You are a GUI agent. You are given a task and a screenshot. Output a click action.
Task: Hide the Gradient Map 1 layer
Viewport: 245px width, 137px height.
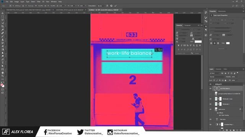point(211,124)
